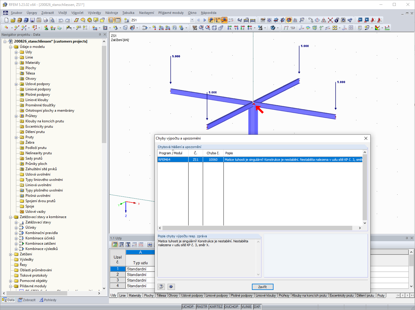The height and width of the screenshot is (310, 415).
Task: Click the Zavřít button
Action: [x=263, y=287]
